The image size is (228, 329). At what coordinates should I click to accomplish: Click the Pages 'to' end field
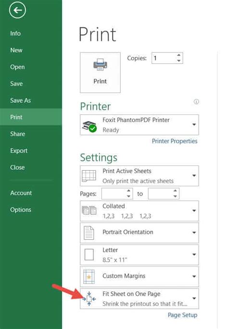(x=164, y=193)
